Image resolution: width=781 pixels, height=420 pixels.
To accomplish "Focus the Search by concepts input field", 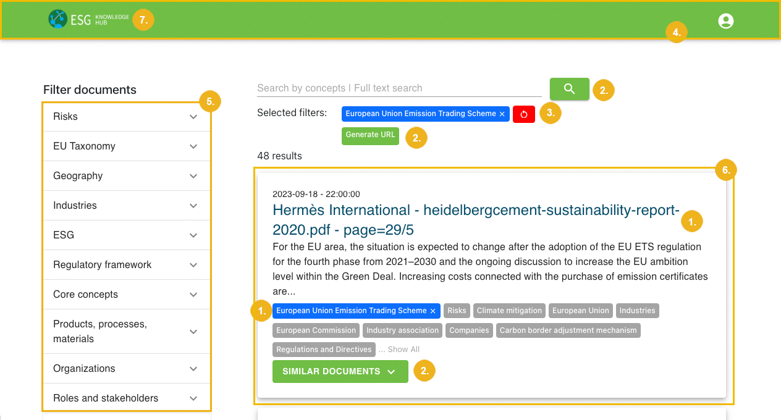I will point(399,88).
